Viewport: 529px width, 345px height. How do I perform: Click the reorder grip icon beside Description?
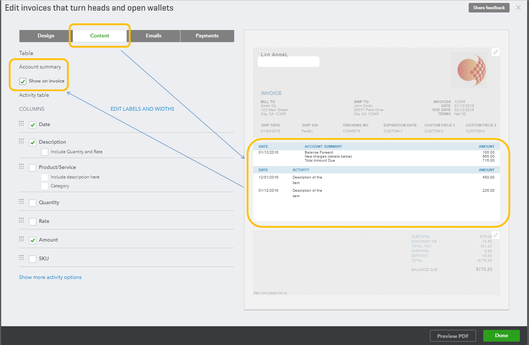[x=21, y=141]
